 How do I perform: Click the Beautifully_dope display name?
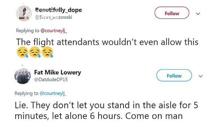(x=59, y=10)
